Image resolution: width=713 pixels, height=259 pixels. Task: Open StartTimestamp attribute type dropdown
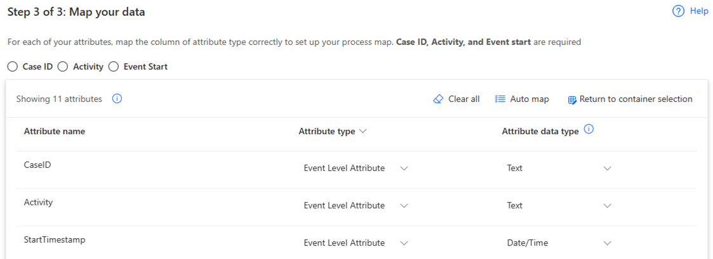click(x=404, y=243)
